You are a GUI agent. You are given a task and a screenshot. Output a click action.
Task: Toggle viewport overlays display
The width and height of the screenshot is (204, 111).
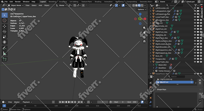pyautogui.click(x=123, y=5)
